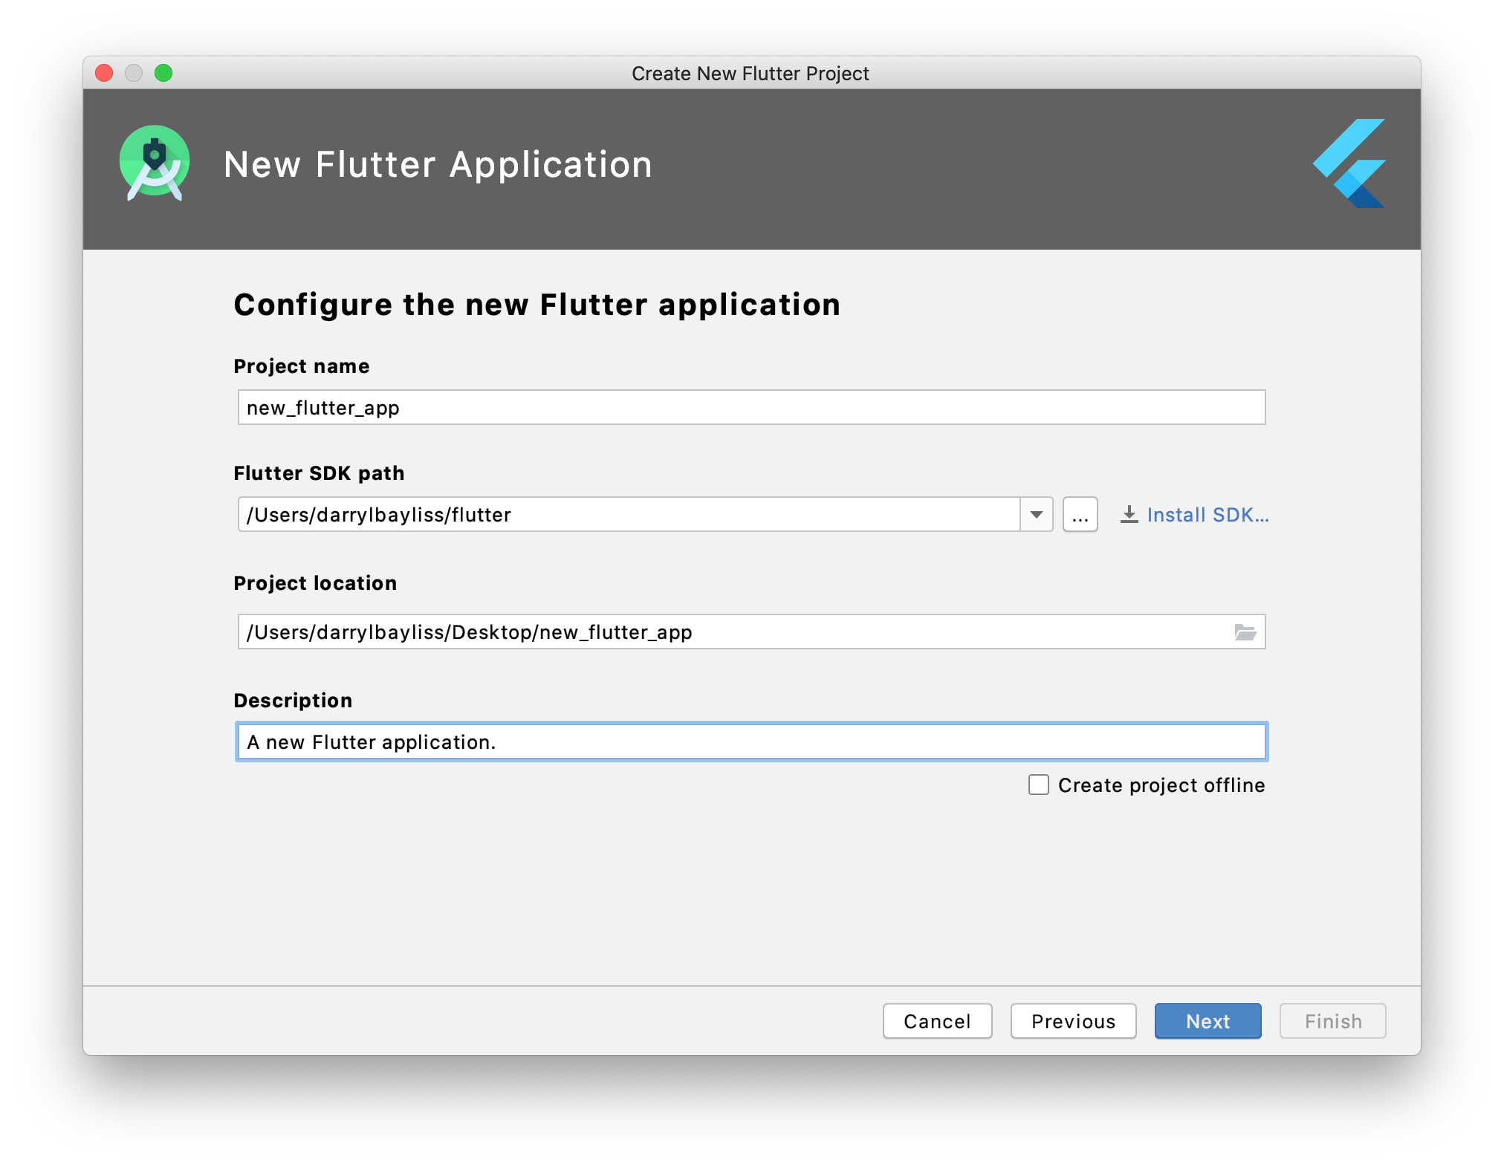The width and height of the screenshot is (1504, 1165).
Task: Click the disabled Finish button
Action: point(1333,1021)
